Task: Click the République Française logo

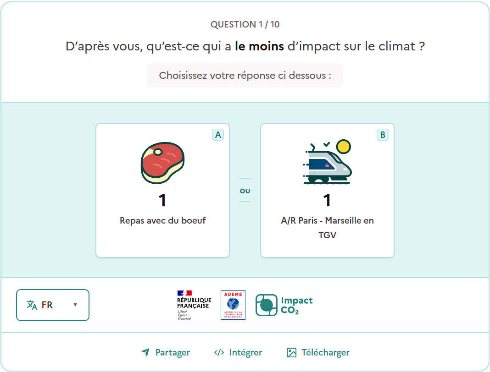Action: (x=194, y=305)
